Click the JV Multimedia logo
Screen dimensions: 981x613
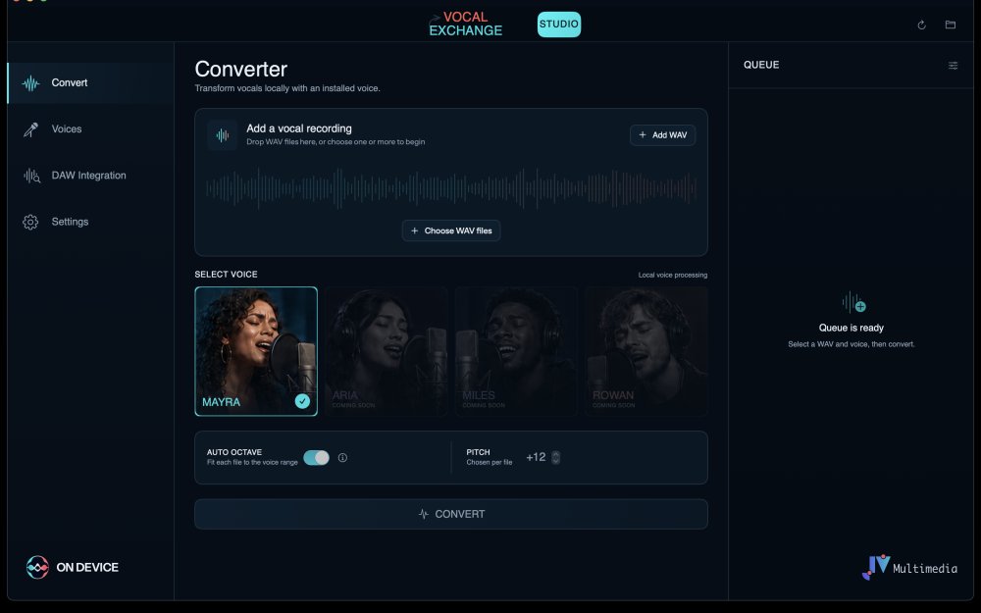pyautogui.click(x=909, y=567)
